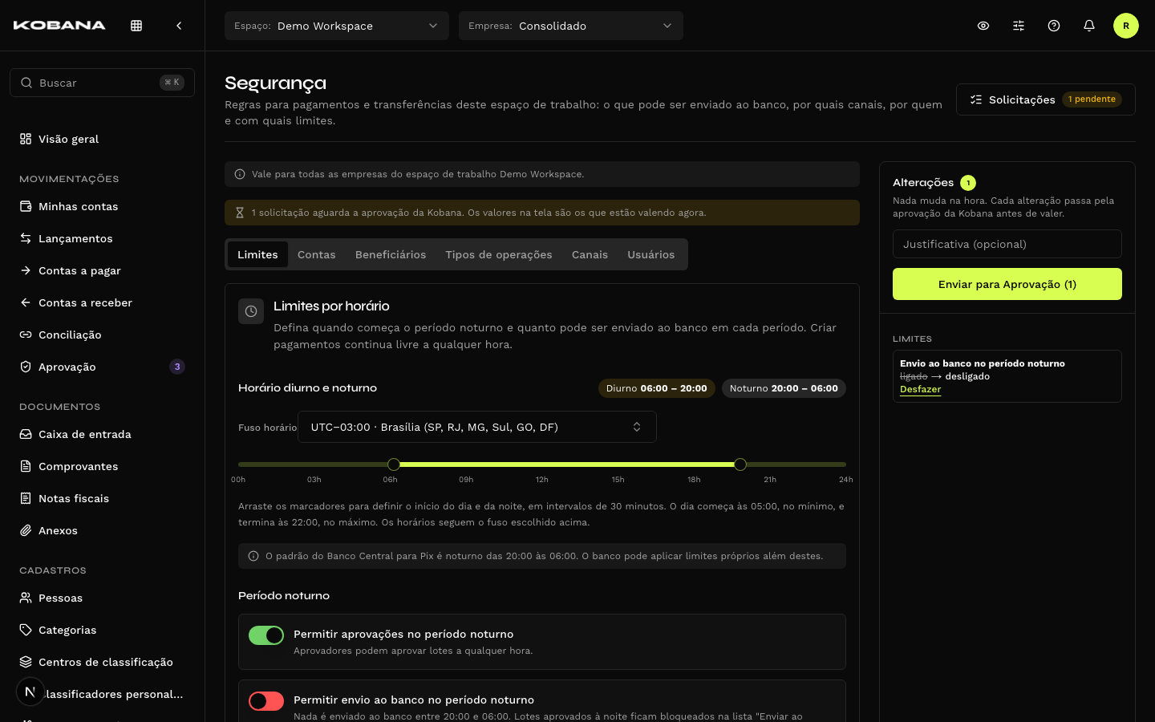Expand the Empresa Consolidado dropdown

click(x=571, y=26)
